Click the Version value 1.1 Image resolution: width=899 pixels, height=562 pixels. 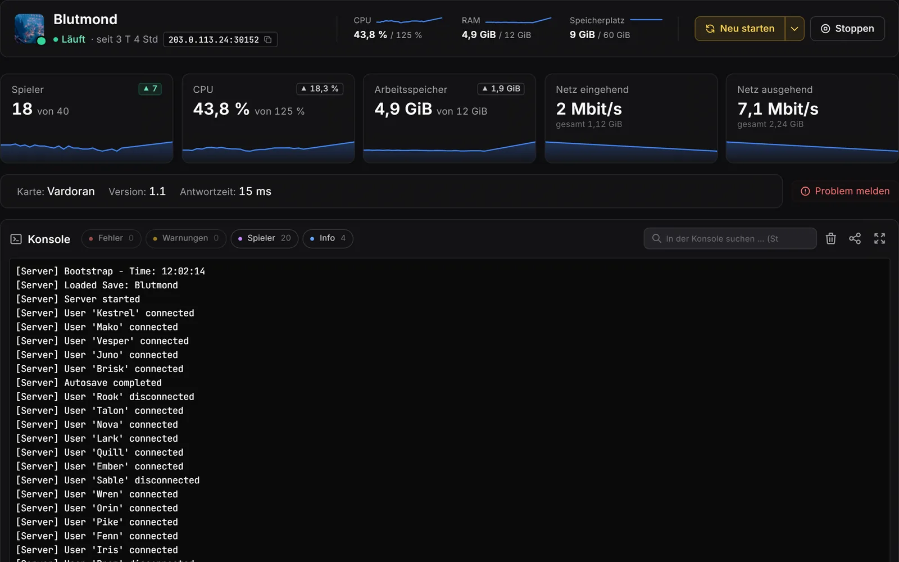tap(157, 191)
